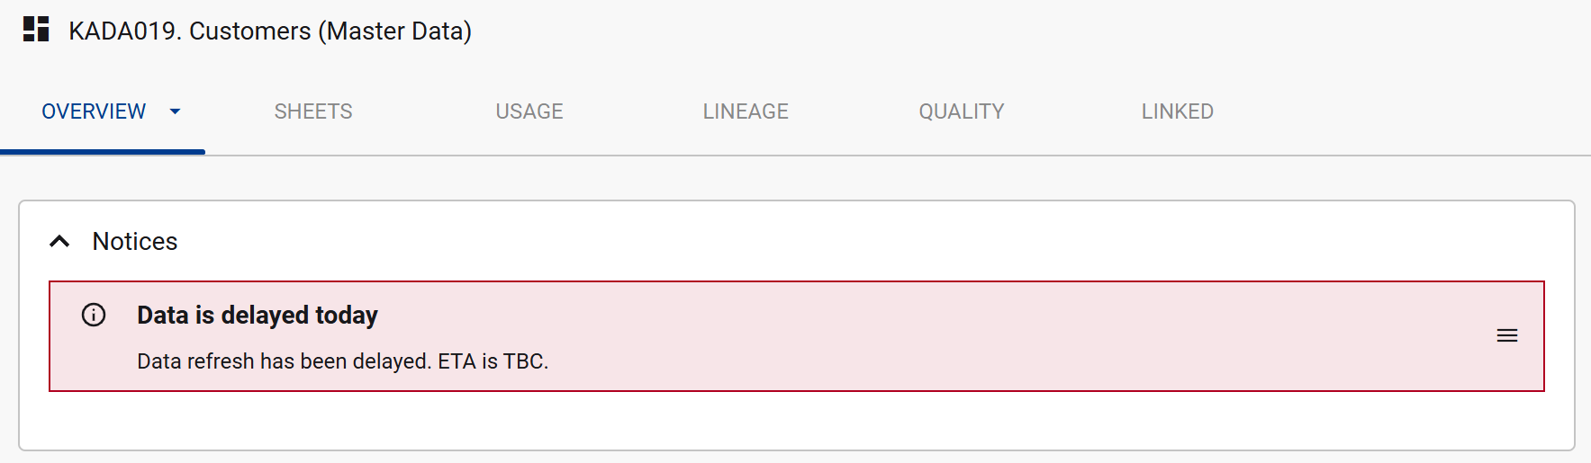Click the info icon in the notice

[x=94, y=315]
